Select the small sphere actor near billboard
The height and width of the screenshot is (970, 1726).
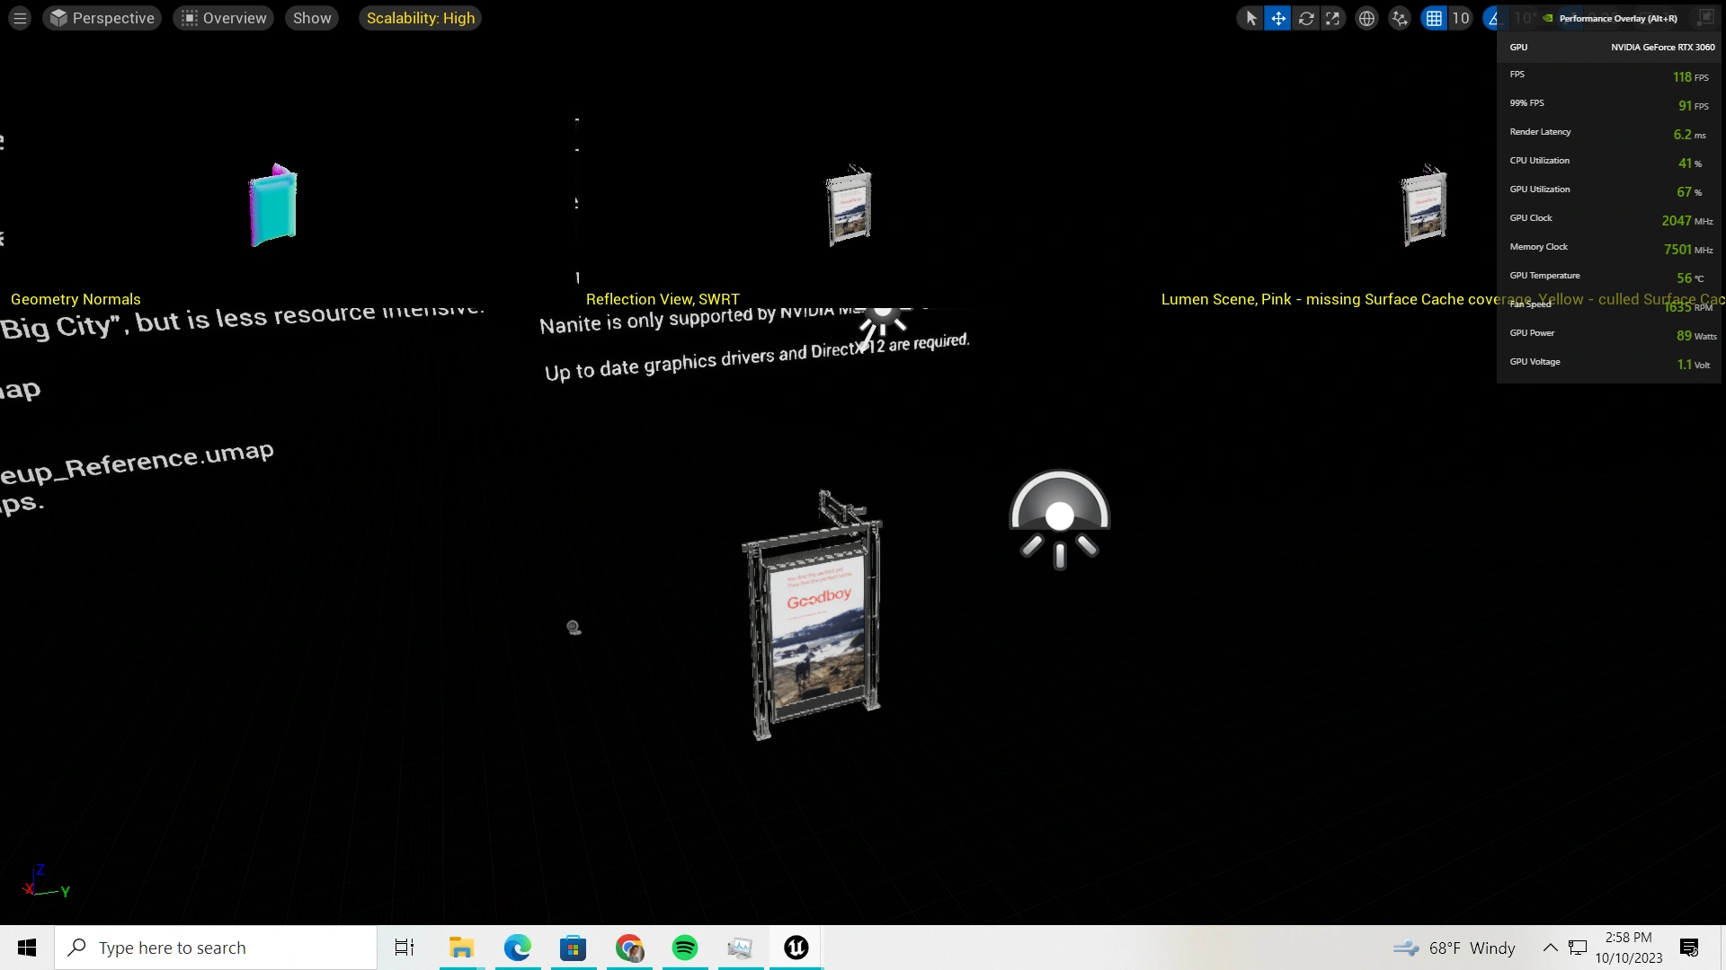pyautogui.click(x=574, y=628)
